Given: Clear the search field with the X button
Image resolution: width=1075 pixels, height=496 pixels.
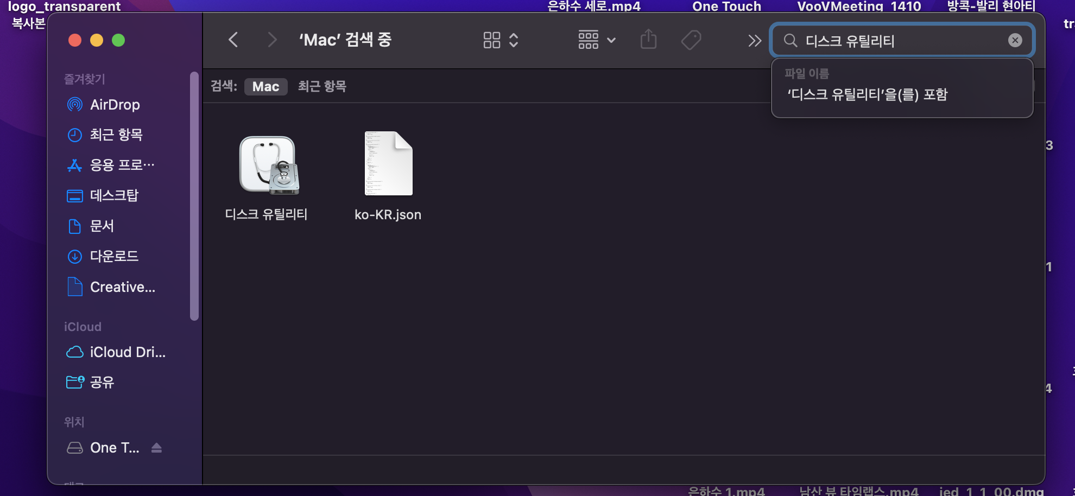Looking at the screenshot, I should point(1014,40).
